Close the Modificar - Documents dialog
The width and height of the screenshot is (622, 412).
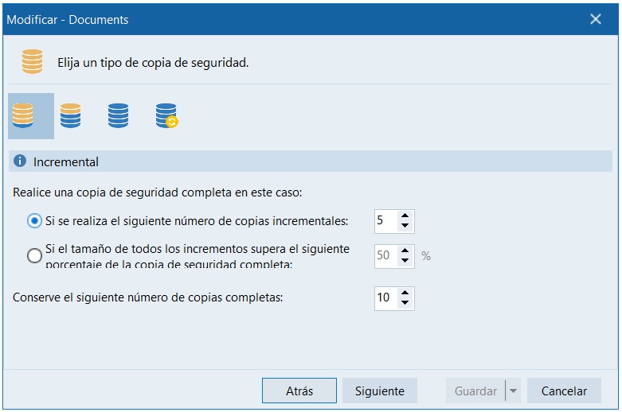click(x=595, y=19)
